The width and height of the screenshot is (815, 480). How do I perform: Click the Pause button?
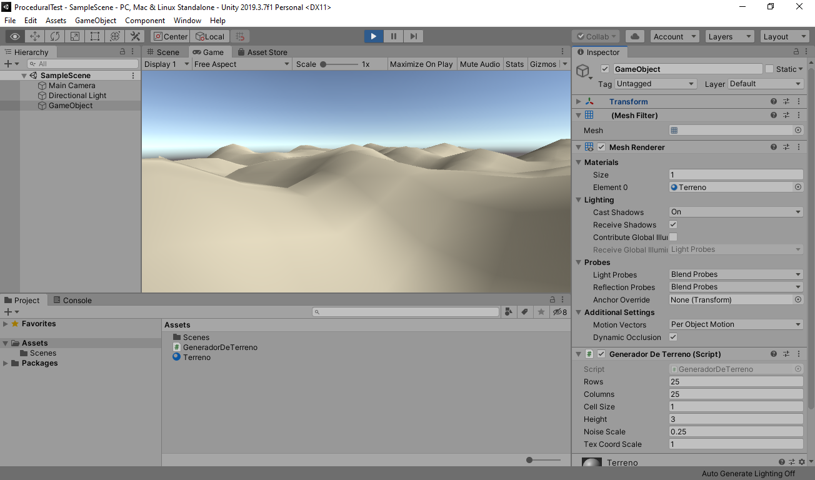coord(394,36)
